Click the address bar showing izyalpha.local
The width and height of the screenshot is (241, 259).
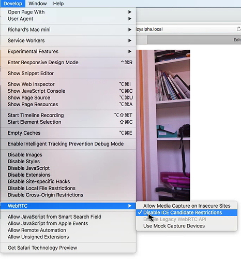(185, 29)
